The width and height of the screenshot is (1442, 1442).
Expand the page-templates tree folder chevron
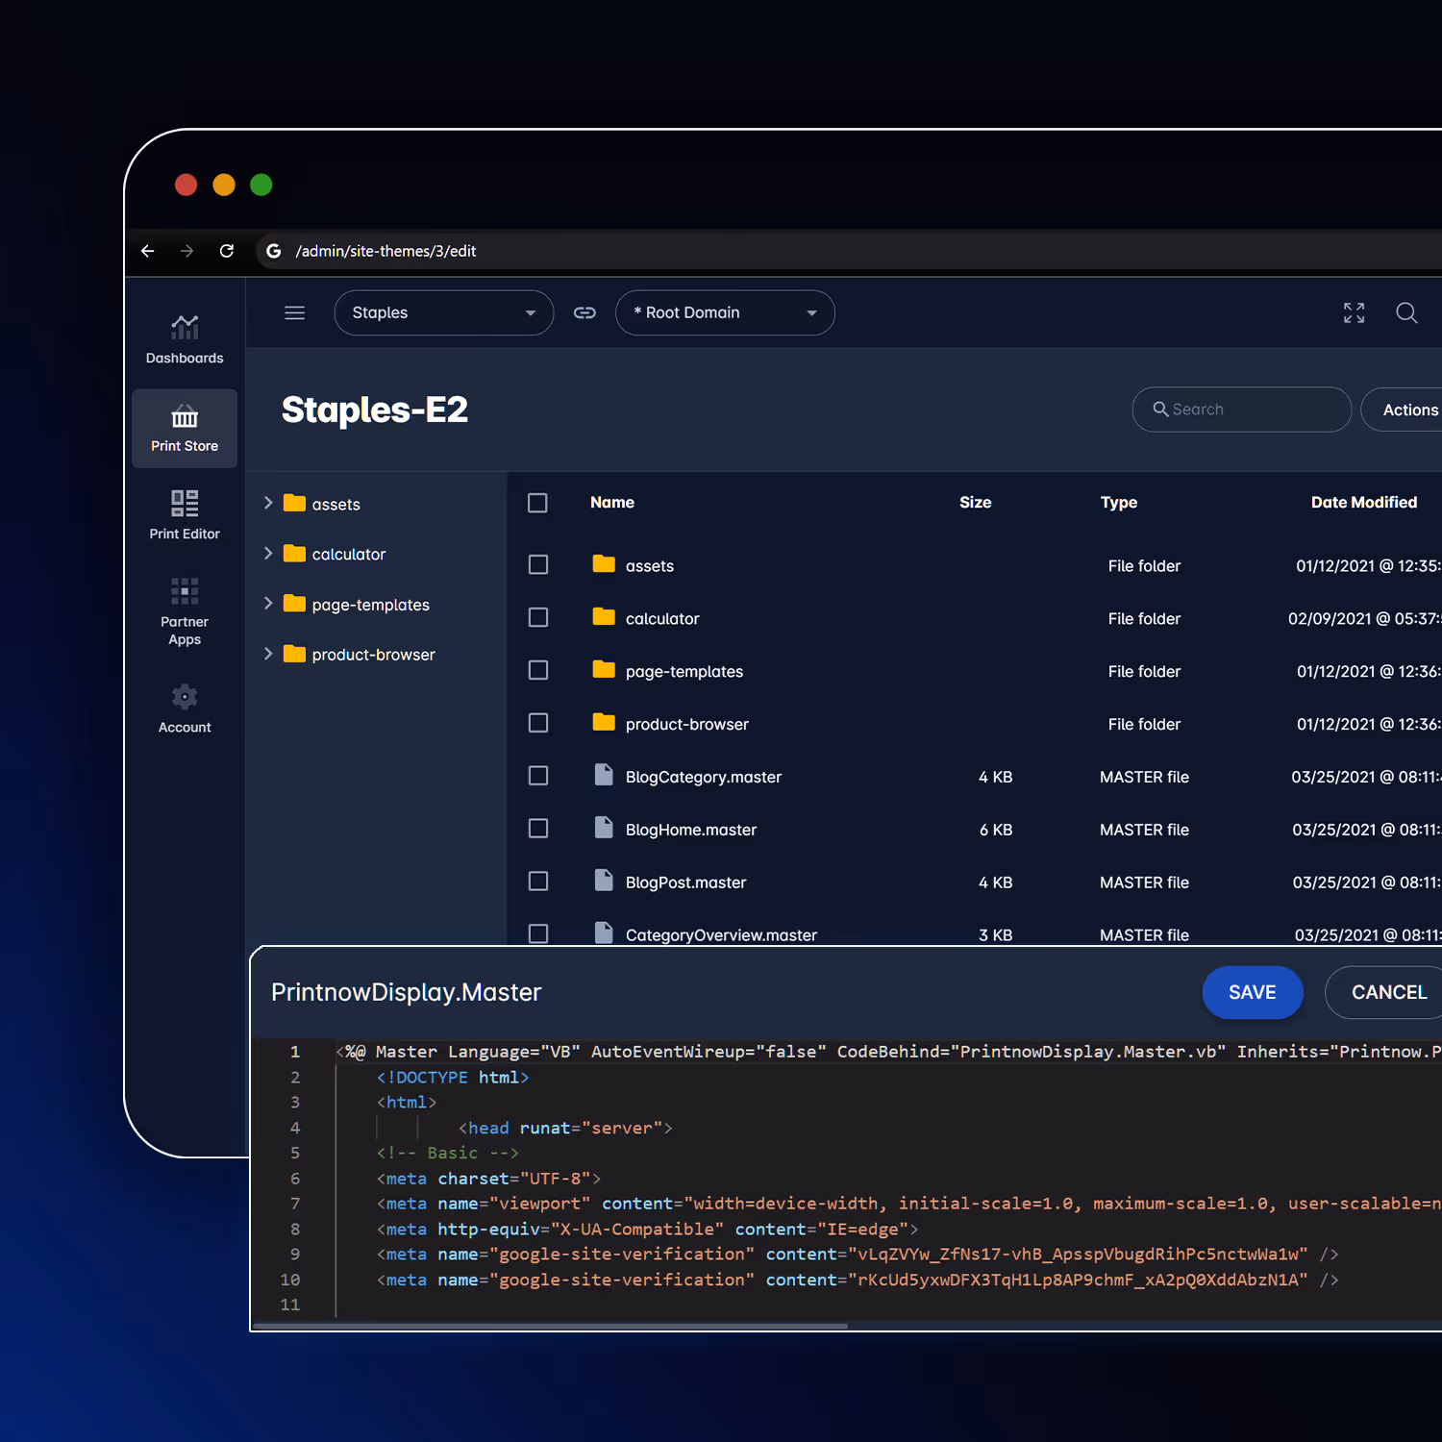click(268, 604)
